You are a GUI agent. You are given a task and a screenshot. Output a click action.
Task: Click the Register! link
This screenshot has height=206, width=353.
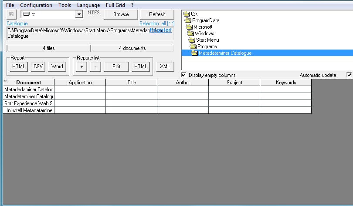pos(161,30)
